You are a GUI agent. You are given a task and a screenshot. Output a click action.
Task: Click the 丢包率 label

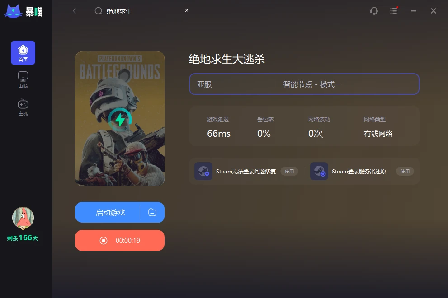pos(265,119)
